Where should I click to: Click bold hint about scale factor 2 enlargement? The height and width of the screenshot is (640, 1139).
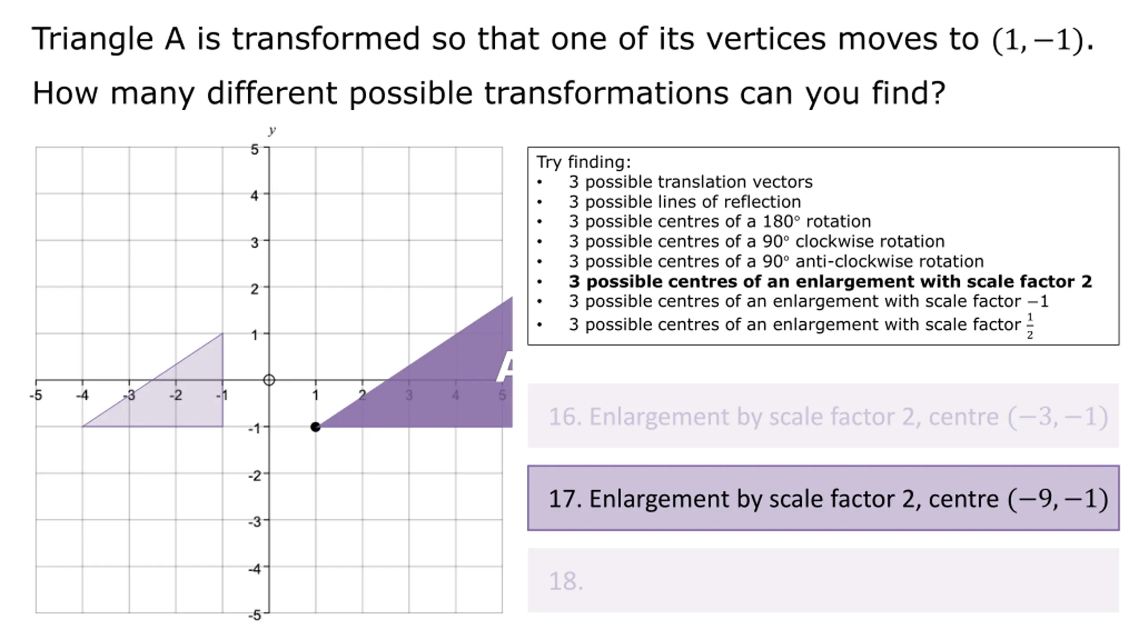coord(830,281)
